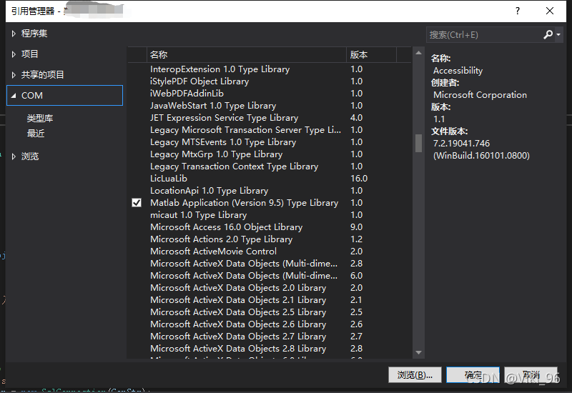Select 类型库 under COM
The height and width of the screenshot is (393, 572).
(40, 118)
